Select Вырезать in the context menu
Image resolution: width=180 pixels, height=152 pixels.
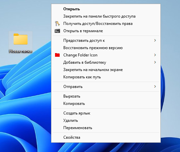106,96
